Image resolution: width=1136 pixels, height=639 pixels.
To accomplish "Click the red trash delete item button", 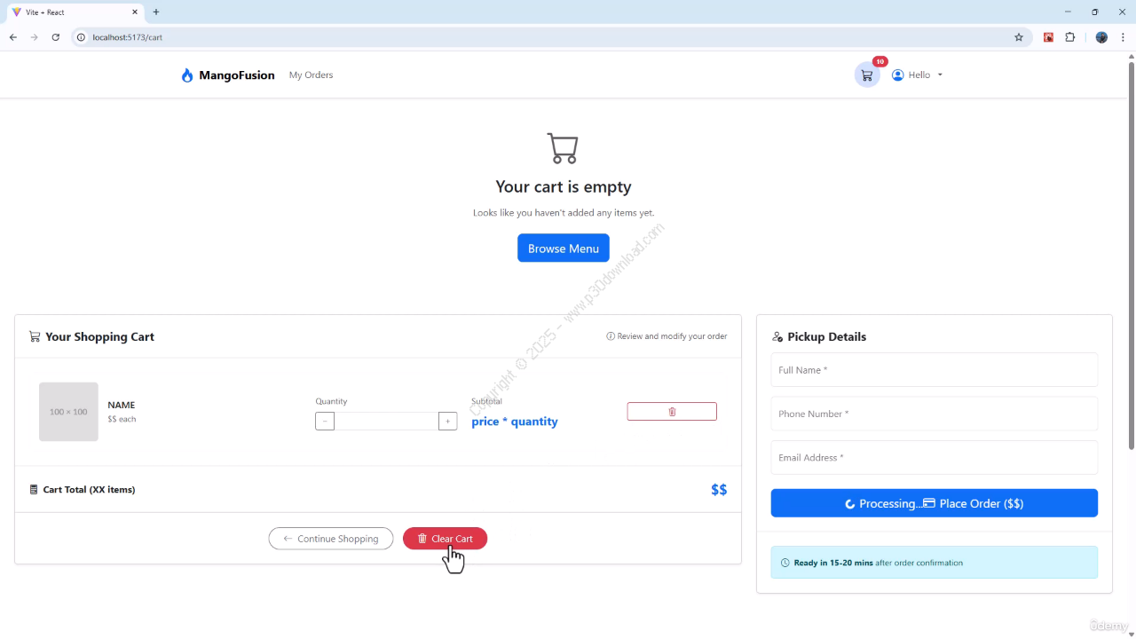I will pyautogui.click(x=671, y=412).
